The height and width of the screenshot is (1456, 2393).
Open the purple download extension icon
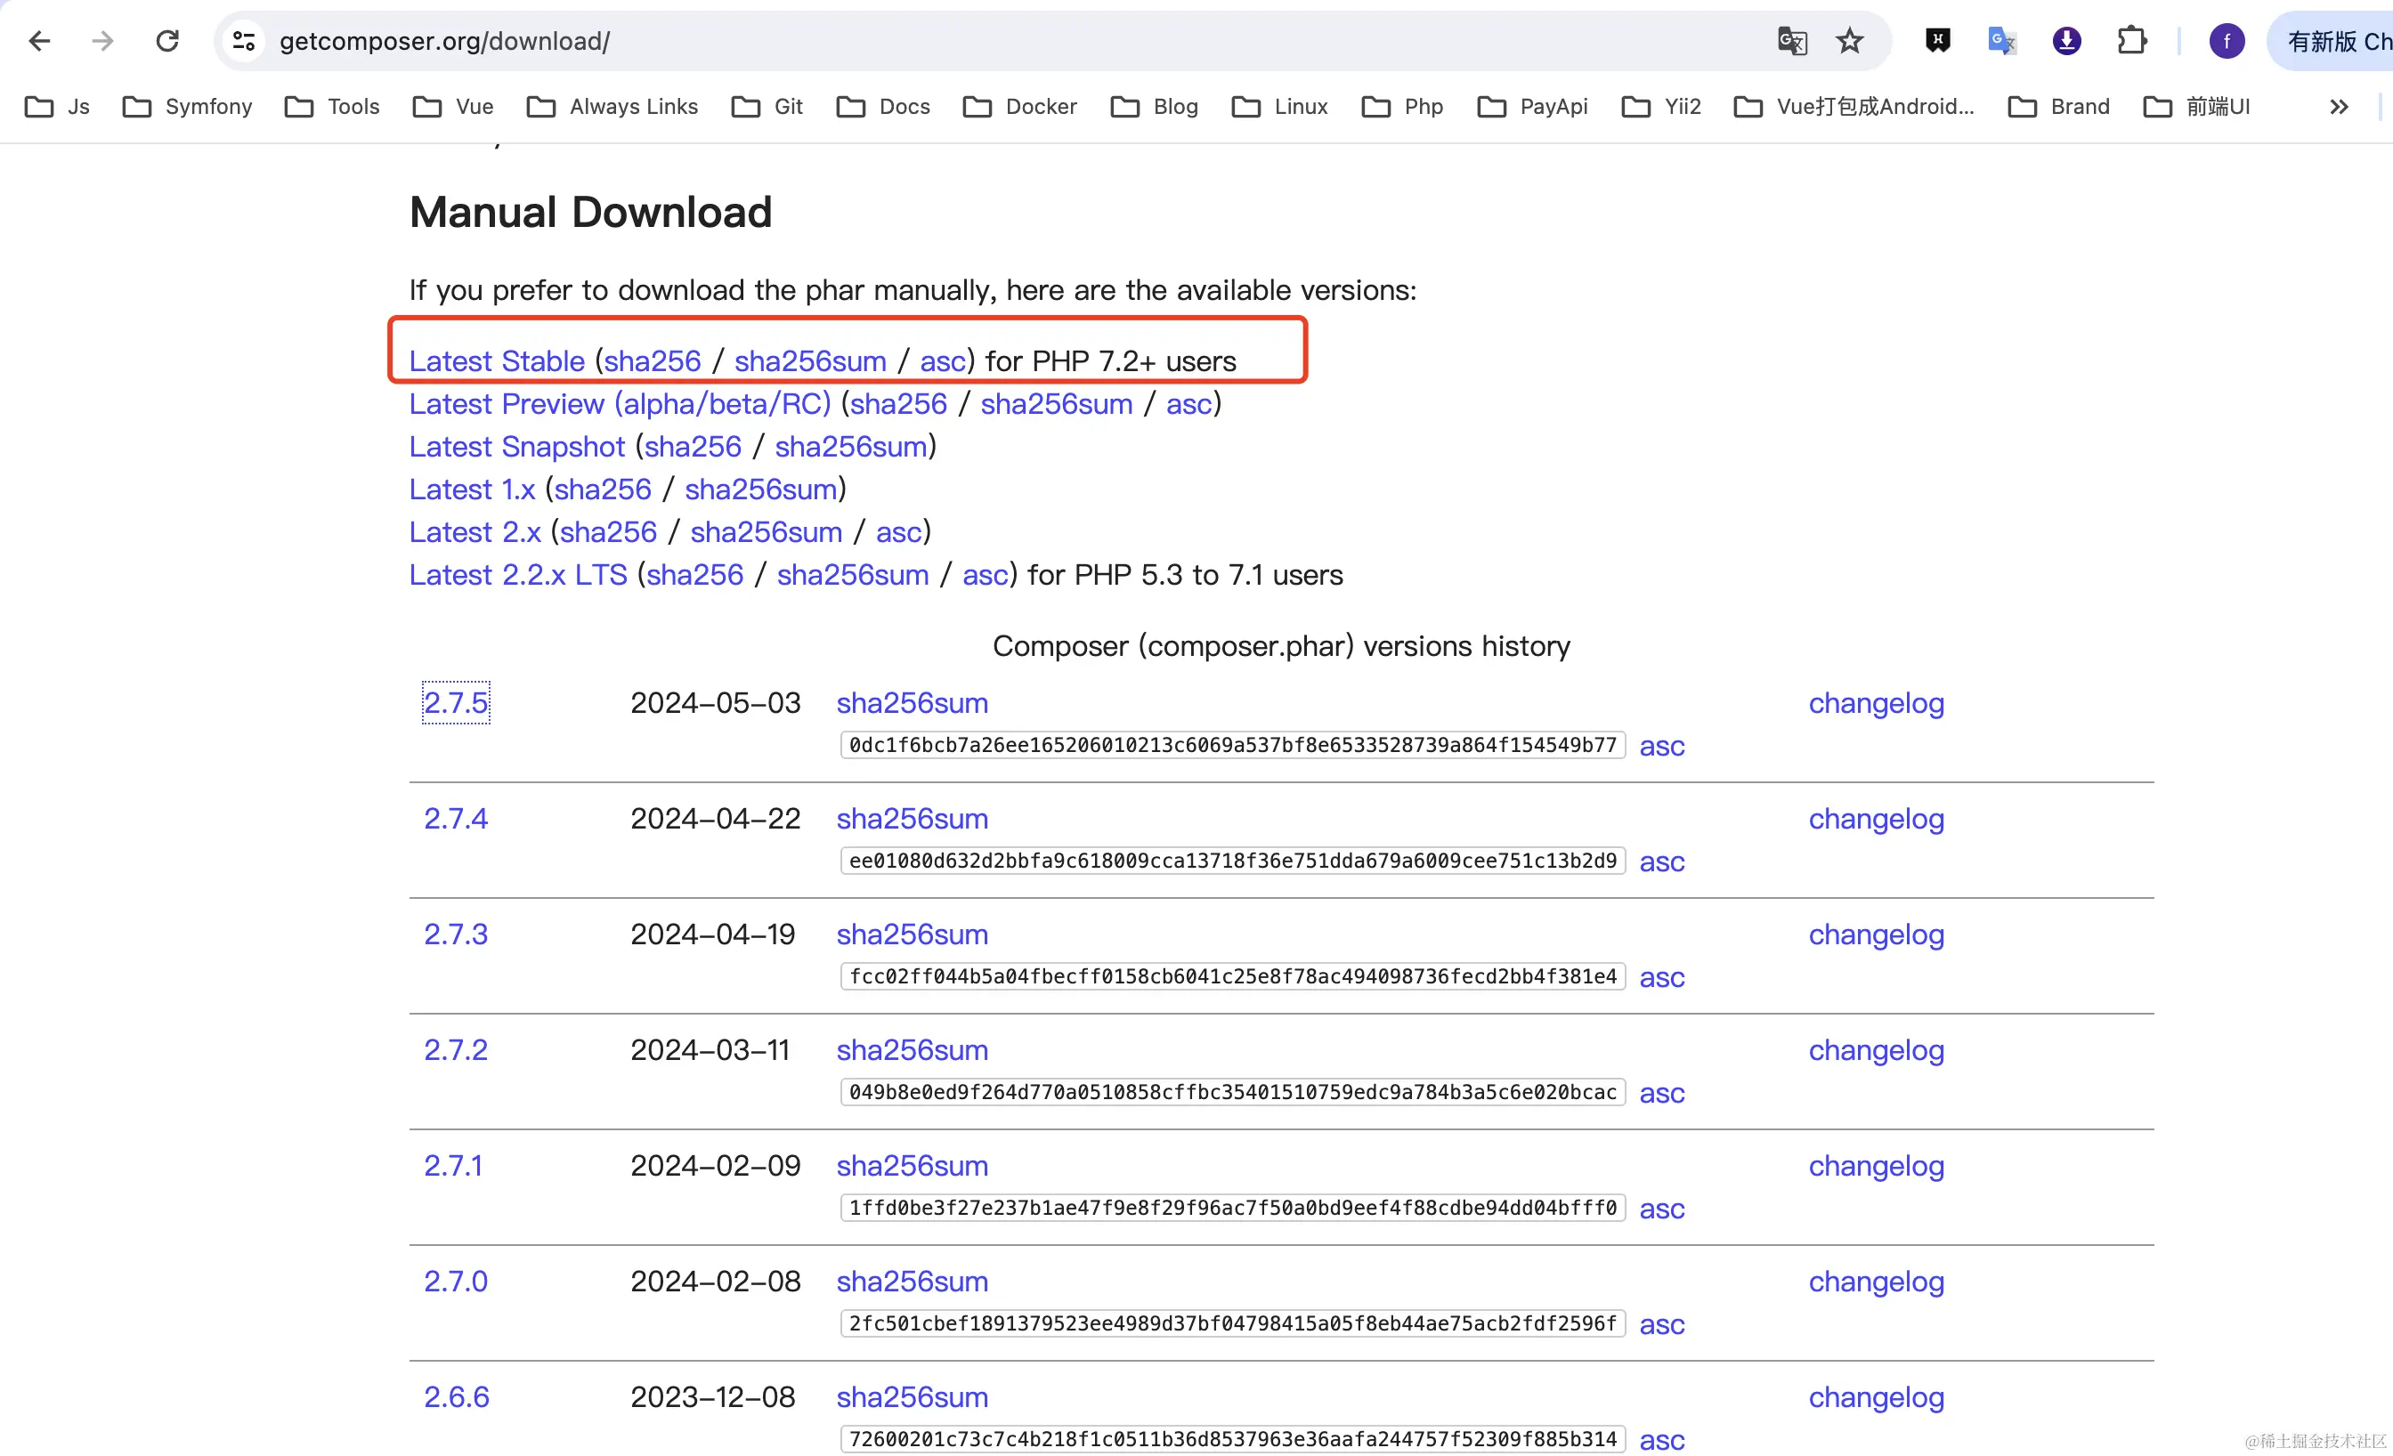(2066, 41)
